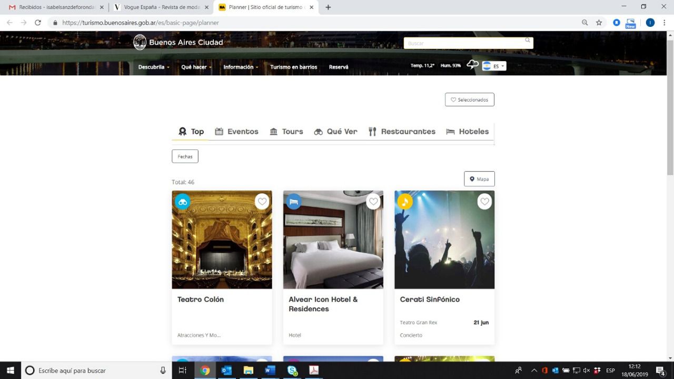The image size is (674, 379).
Task: Open Skype from the Windows taskbar
Action: click(x=292, y=371)
